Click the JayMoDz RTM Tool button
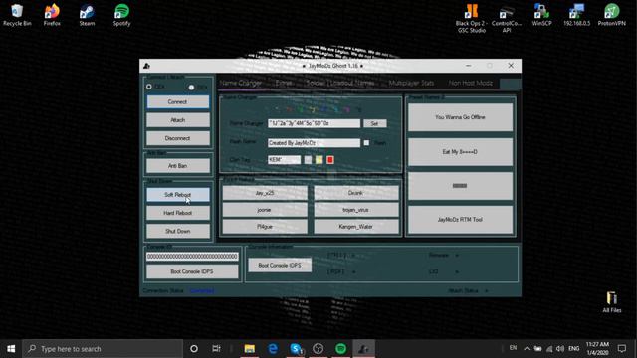Screen dimensions: 637x358 pos(460,220)
